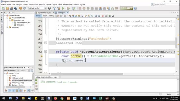Run the project with the green play icon

pos(63,8)
